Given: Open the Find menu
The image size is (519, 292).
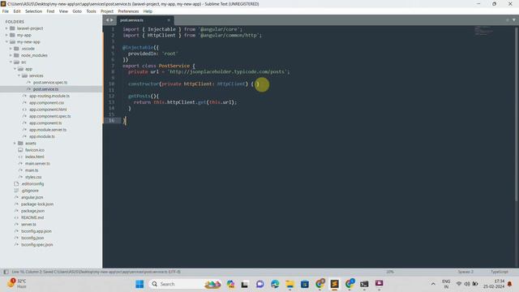Looking at the screenshot, I should [x=50, y=11].
